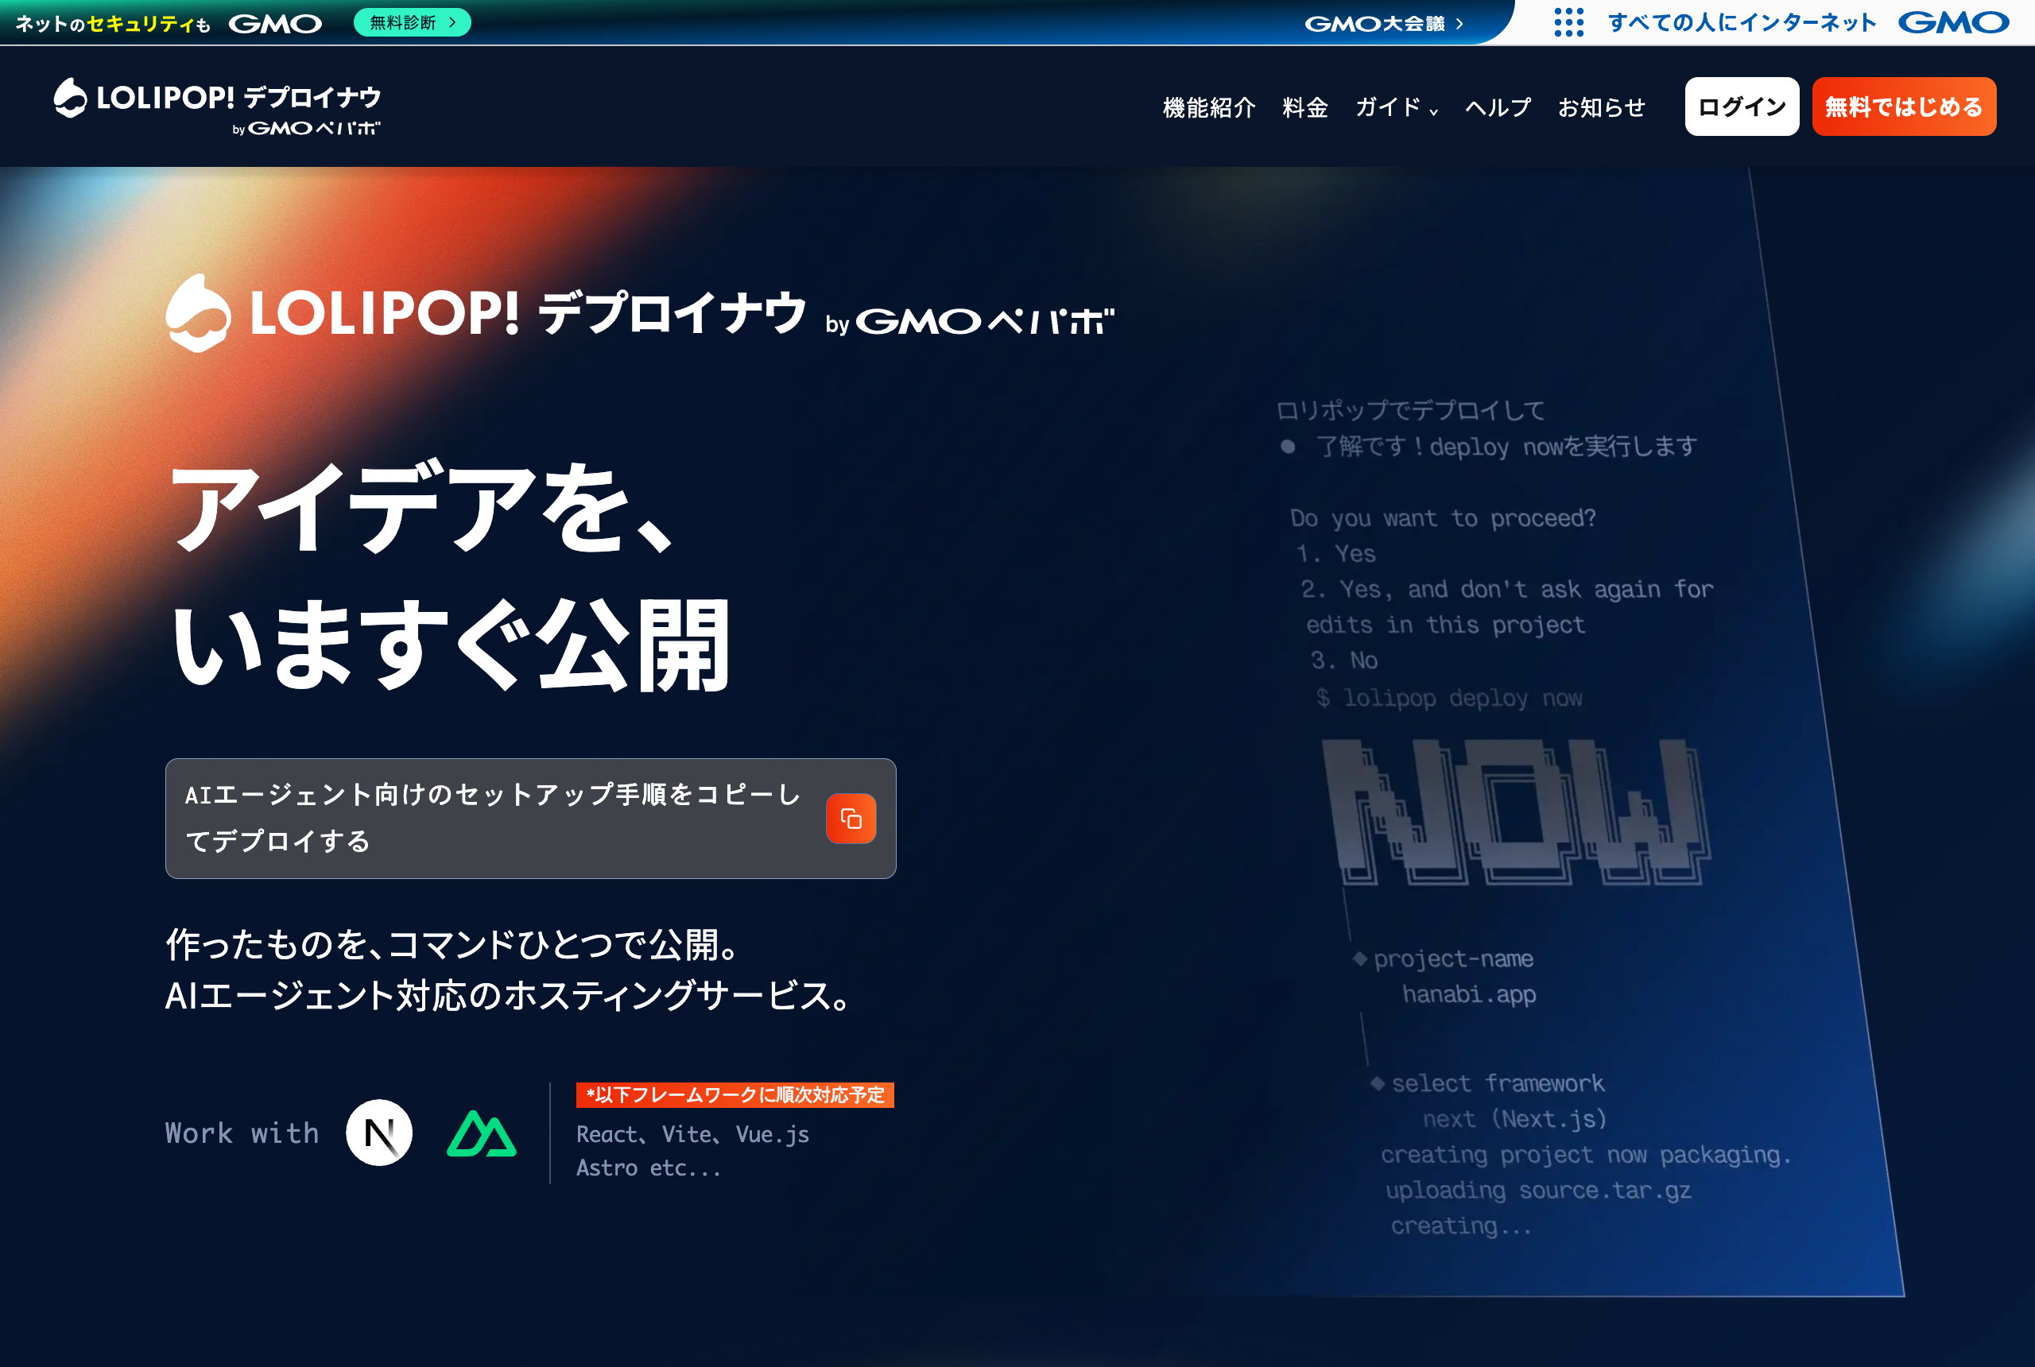Screen dimensions: 2035x1367
Task: Click the GMO logo beside ネットのセキュリティも
Action: 276,24
